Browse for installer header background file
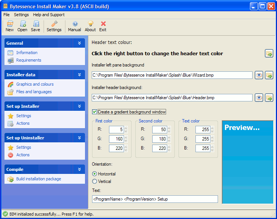 tap(269, 98)
